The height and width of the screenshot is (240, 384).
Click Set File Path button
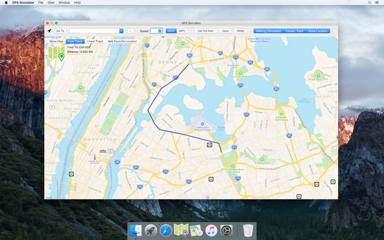(x=206, y=31)
